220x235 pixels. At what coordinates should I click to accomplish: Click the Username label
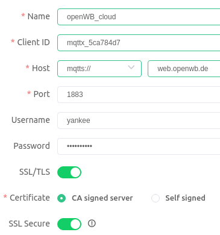[x=31, y=120]
